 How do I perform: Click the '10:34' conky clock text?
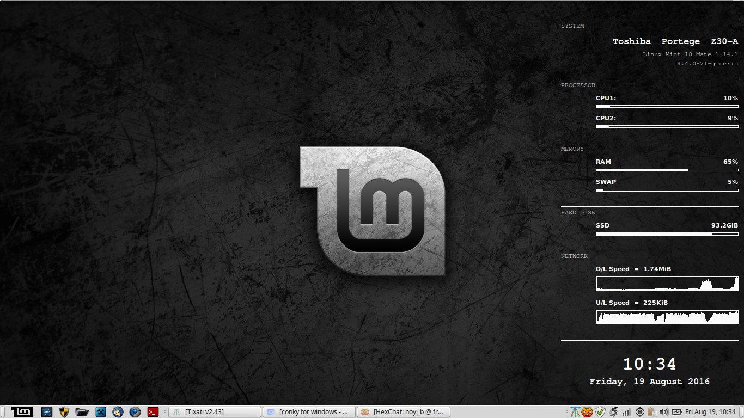tap(650, 364)
